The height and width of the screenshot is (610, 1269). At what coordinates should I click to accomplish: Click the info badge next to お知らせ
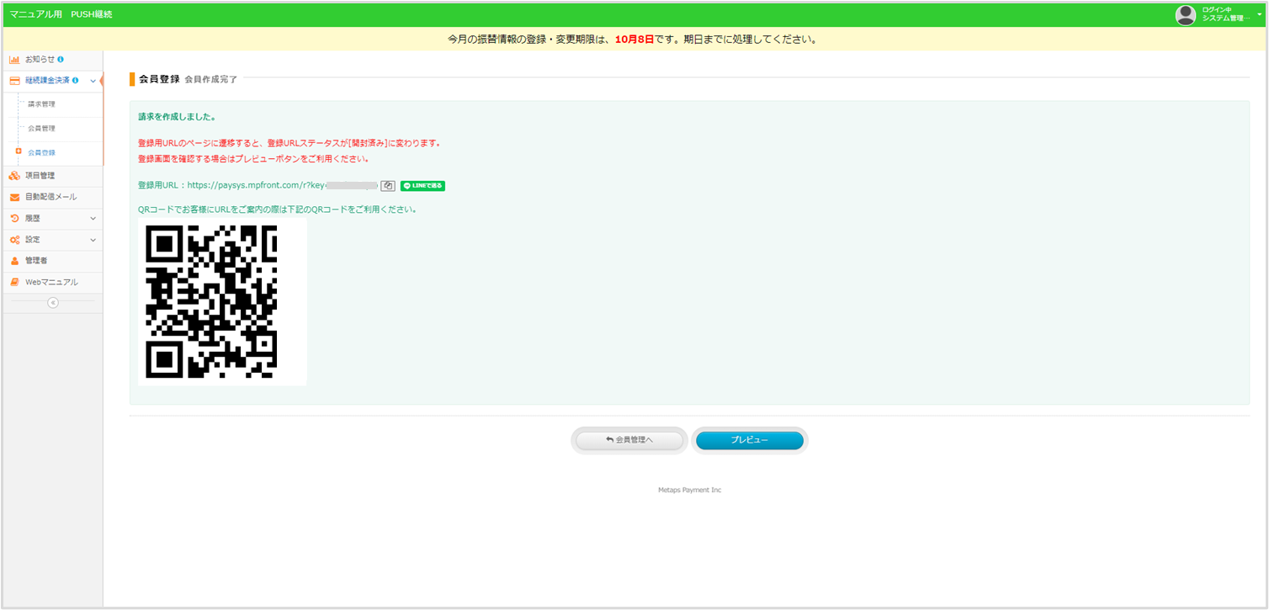(61, 60)
